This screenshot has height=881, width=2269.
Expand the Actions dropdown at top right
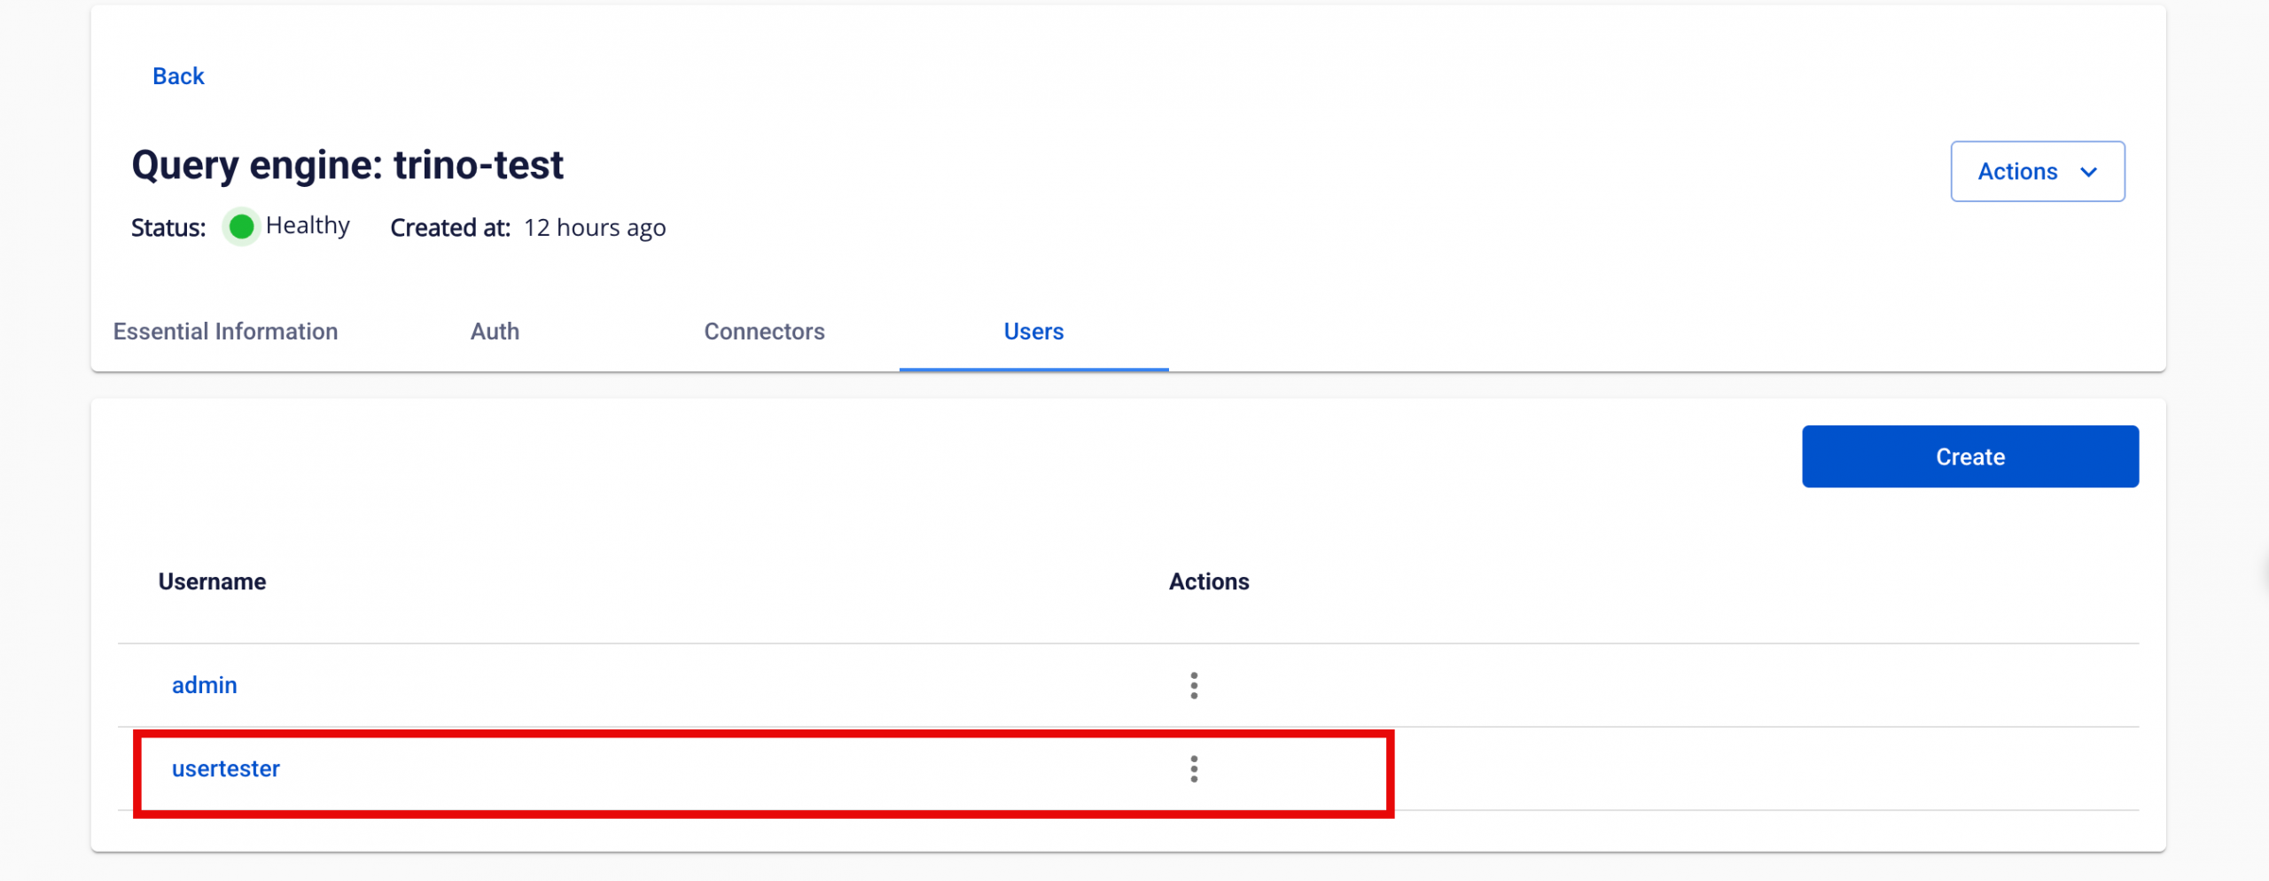[x=2036, y=171]
